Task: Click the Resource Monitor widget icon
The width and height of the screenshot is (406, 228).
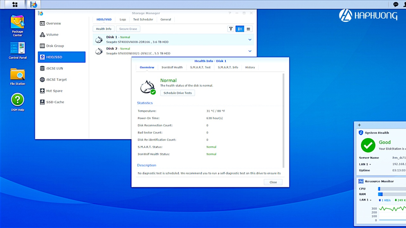Action: click(361, 181)
